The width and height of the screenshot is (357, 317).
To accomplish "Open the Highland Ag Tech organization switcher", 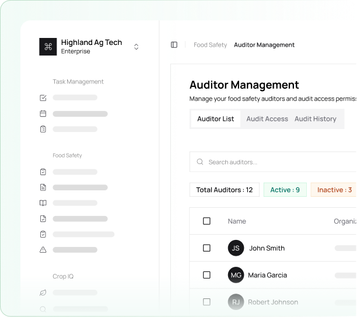I will pyautogui.click(x=136, y=47).
